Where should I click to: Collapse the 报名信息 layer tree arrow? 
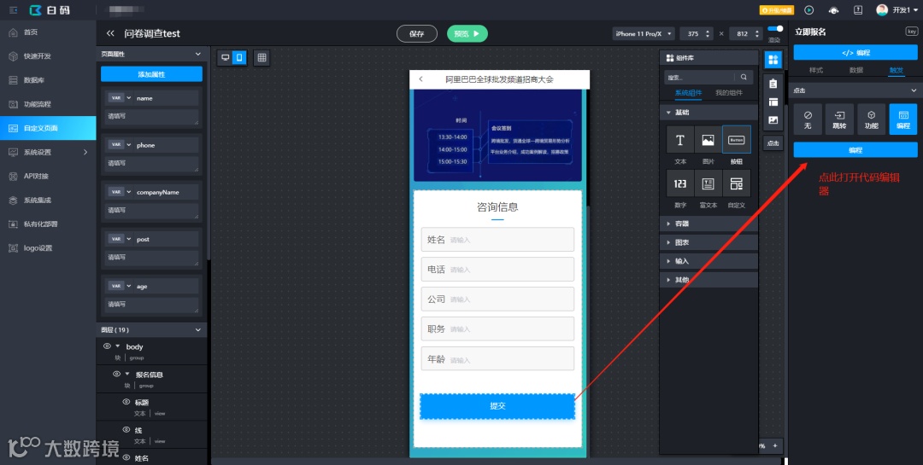click(x=127, y=374)
